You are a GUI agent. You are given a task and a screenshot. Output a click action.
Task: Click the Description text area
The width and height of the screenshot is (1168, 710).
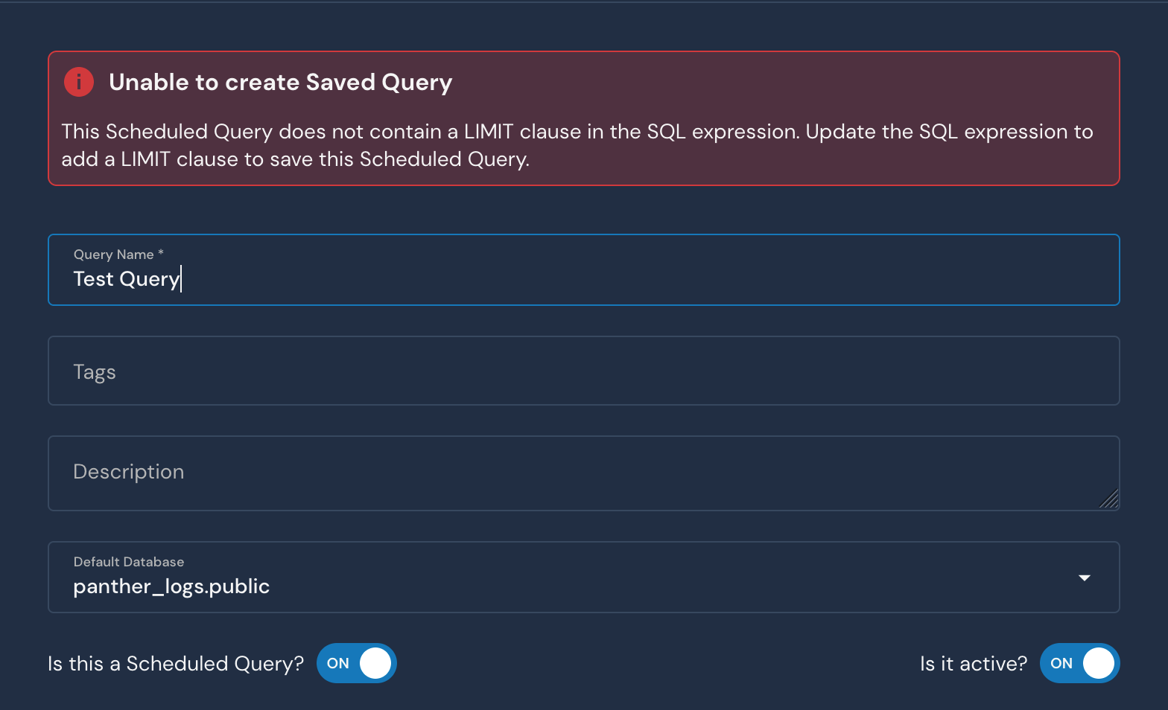(584, 473)
